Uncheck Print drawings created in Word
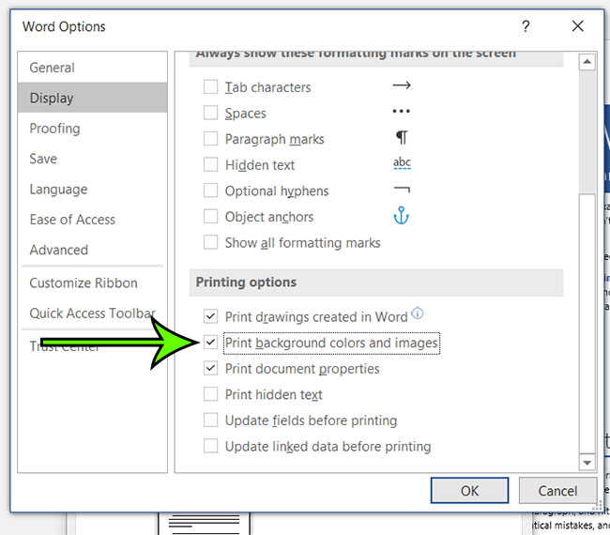 (x=210, y=316)
